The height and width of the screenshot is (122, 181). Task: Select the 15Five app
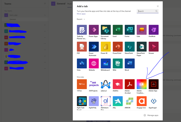click(x=82, y=84)
